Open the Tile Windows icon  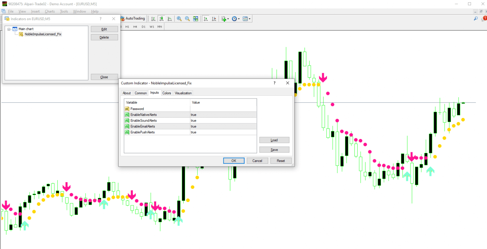click(x=195, y=18)
